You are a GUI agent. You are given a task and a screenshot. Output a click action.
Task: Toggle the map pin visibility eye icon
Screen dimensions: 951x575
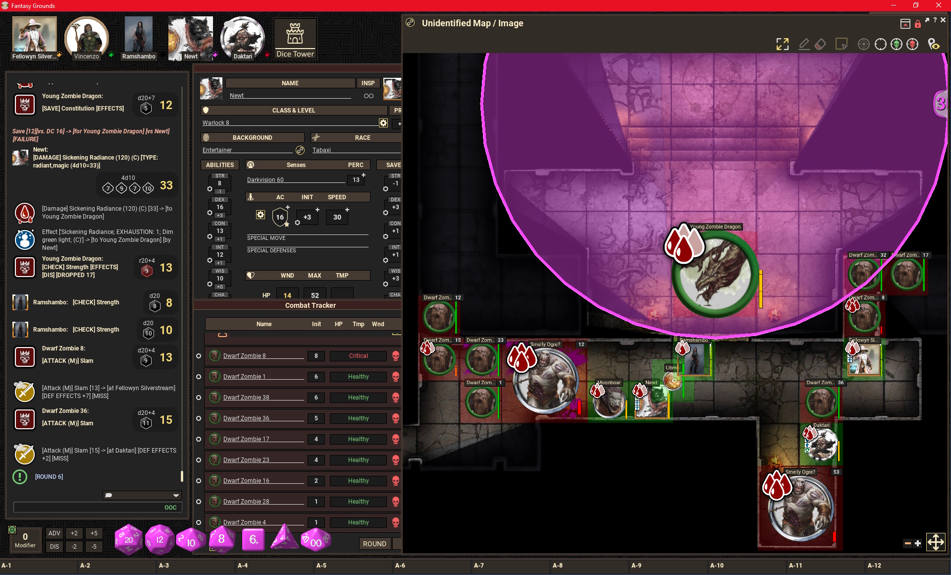934,44
